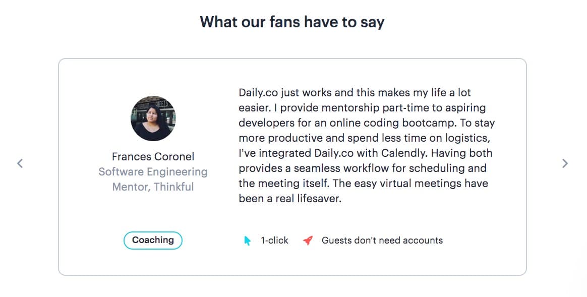Click the left carousel navigation arrow
This screenshot has height=297, width=587.
click(x=20, y=163)
